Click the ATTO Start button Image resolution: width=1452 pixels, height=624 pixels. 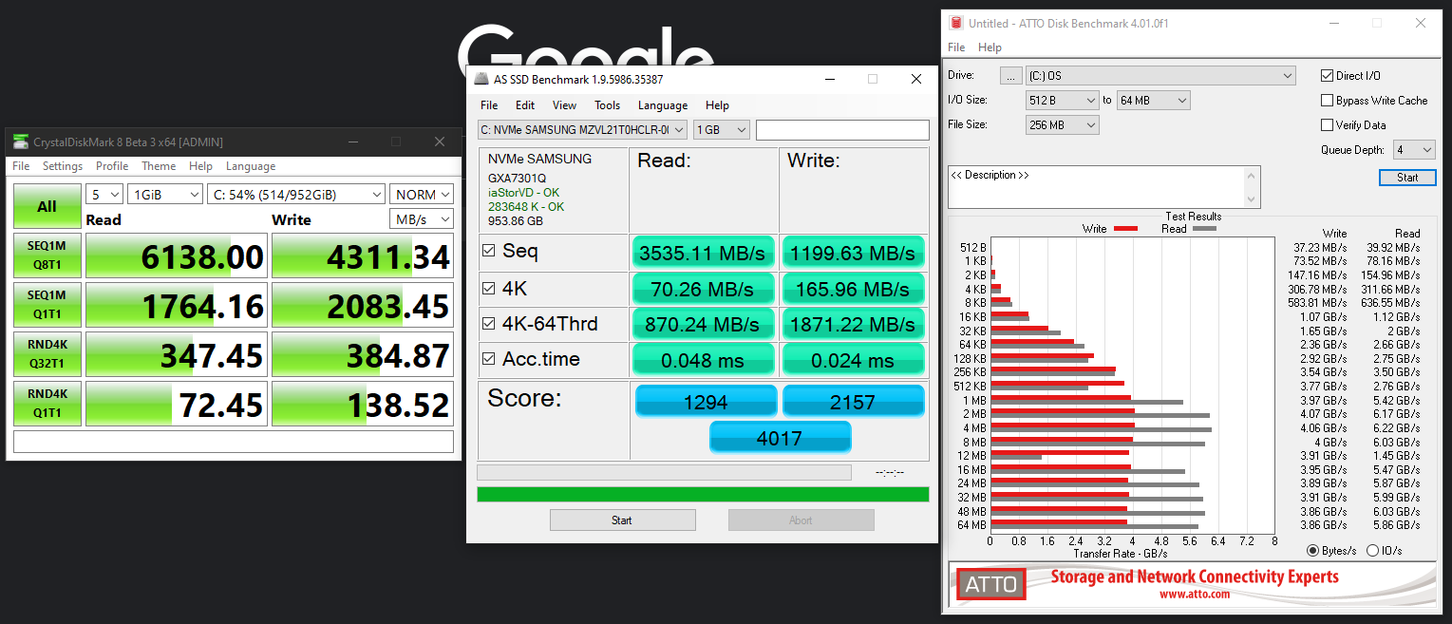pos(1407,178)
